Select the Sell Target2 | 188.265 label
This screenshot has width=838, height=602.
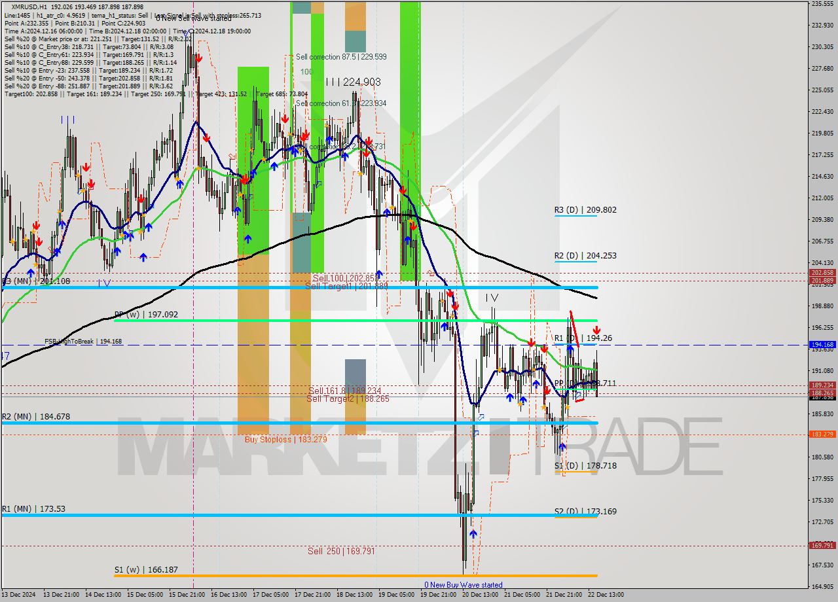348,398
